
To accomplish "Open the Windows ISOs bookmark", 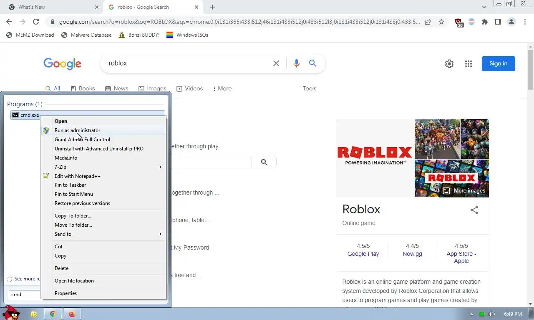I will point(187,35).
